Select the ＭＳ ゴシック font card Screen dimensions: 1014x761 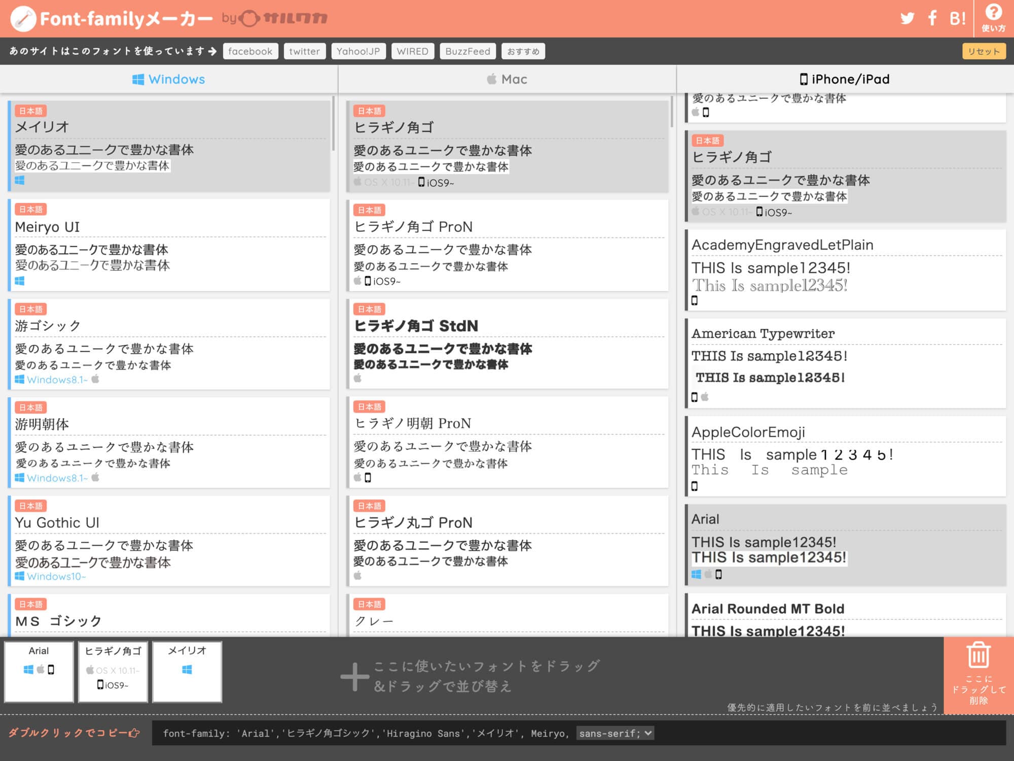pyautogui.click(x=169, y=615)
